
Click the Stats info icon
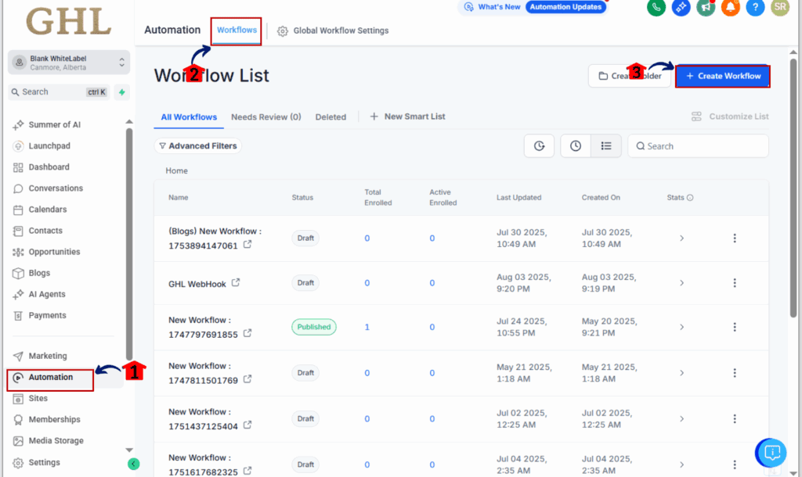pyautogui.click(x=690, y=198)
